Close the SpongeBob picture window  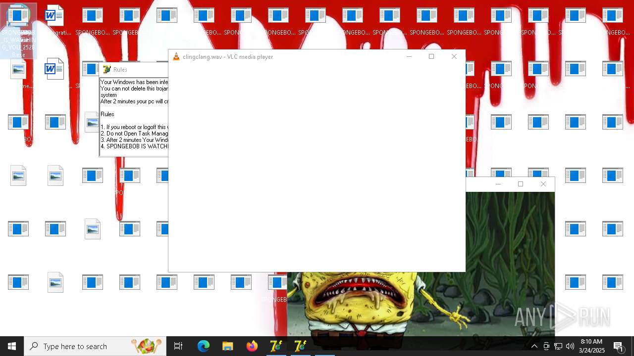[x=543, y=184]
